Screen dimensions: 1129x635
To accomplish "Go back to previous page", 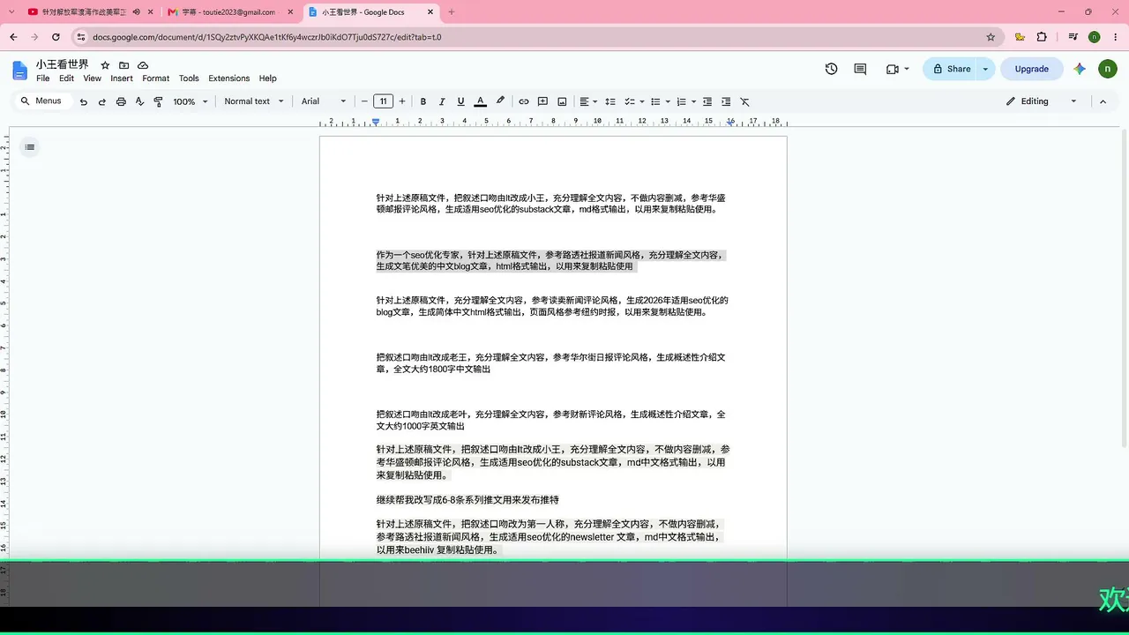I will coord(13,37).
